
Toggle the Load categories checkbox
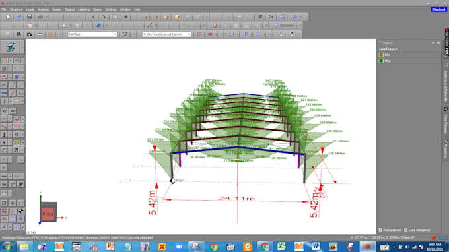click(x=406, y=230)
